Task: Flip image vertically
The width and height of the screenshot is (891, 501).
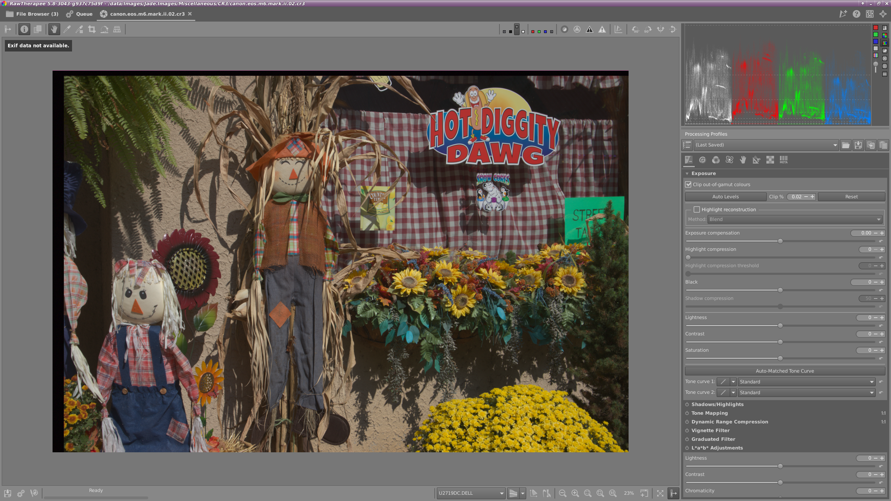Action: (673, 30)
